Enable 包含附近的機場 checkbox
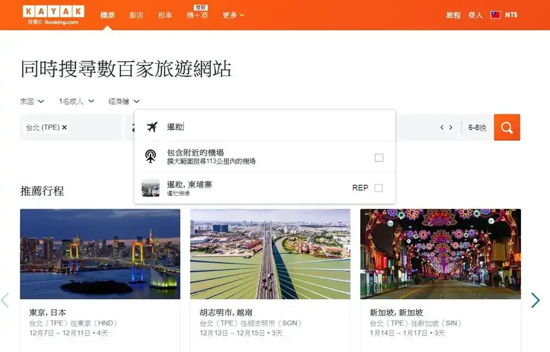550x352 pixels. 378,158
